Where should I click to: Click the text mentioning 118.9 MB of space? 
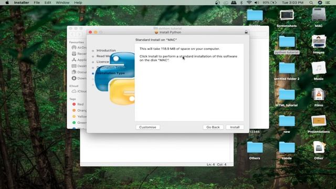180,49
